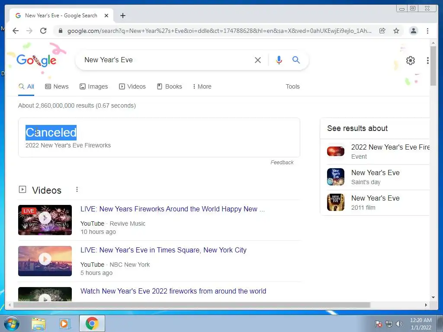Clear the search box text
Viewport: 443px width, 332px height.
(x=258, y=60)
